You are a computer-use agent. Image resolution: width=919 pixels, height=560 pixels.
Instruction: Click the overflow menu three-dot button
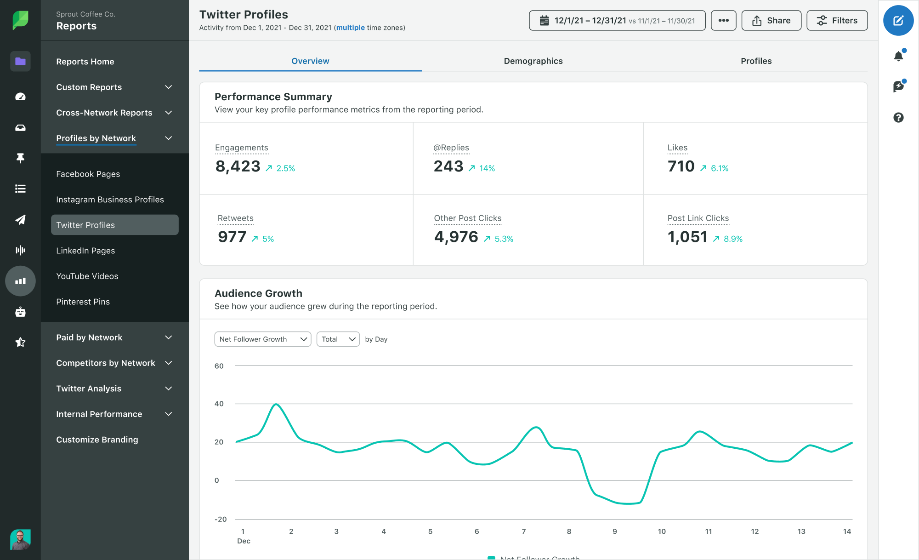[x=723, y=20]
